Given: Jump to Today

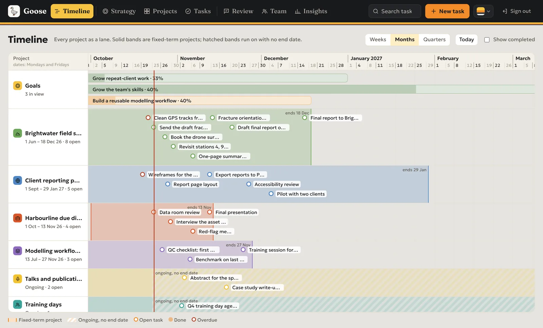Looking at the screenshot, I should click(x=467, y=39).
